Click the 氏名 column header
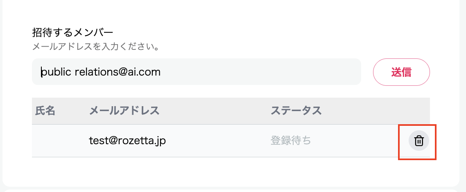This screenshot has height=192, width=466. tap(45, 111)
